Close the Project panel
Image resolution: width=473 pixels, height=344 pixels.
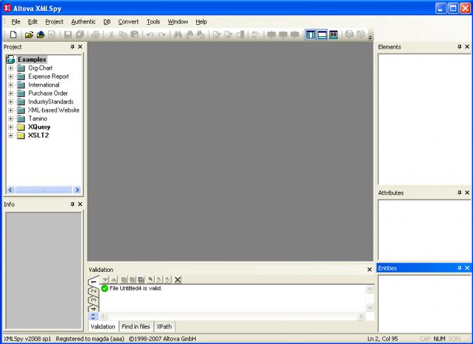click(80, 47)
